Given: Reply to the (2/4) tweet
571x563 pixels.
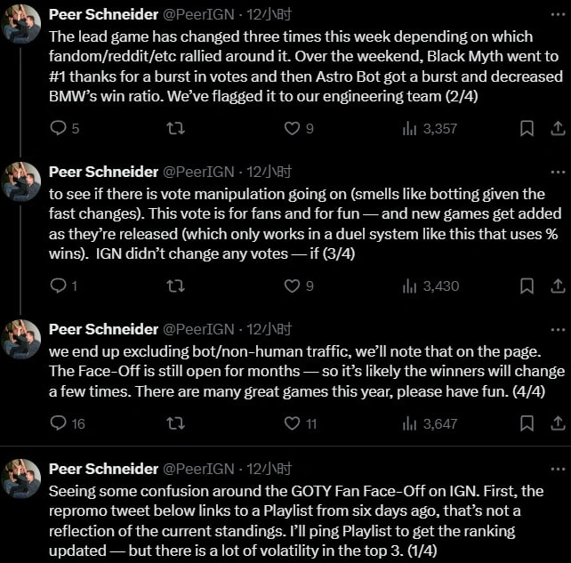Looking at the screenshot, I should pos(64,128).
